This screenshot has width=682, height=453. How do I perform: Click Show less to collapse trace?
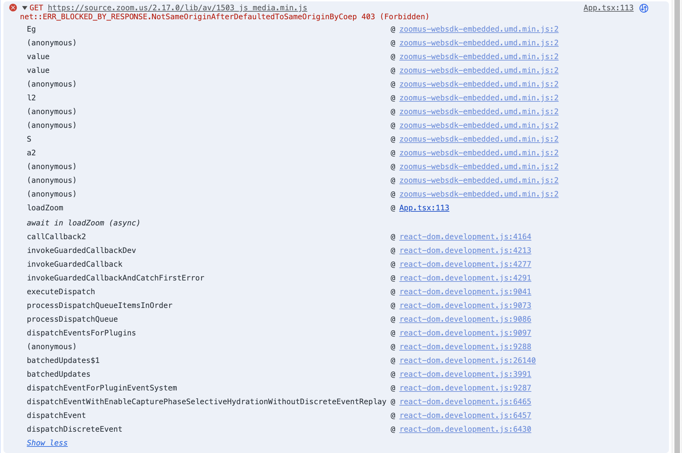(x=47, y=443)
